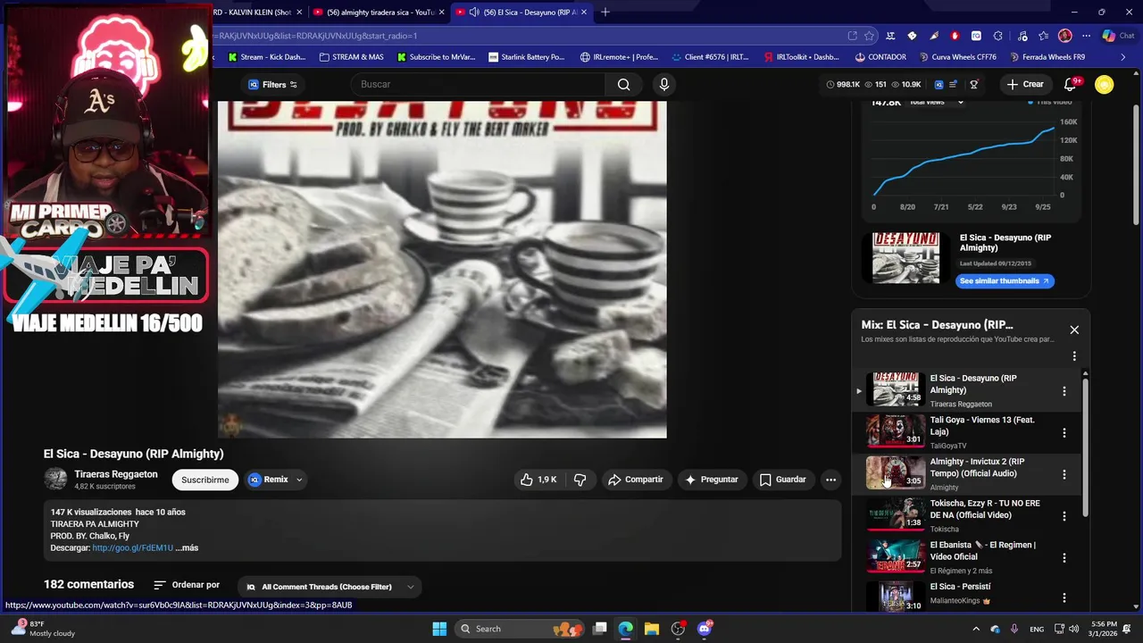
Task: Open more actions menu beside Guardar
Action: (x=830, y=480)
